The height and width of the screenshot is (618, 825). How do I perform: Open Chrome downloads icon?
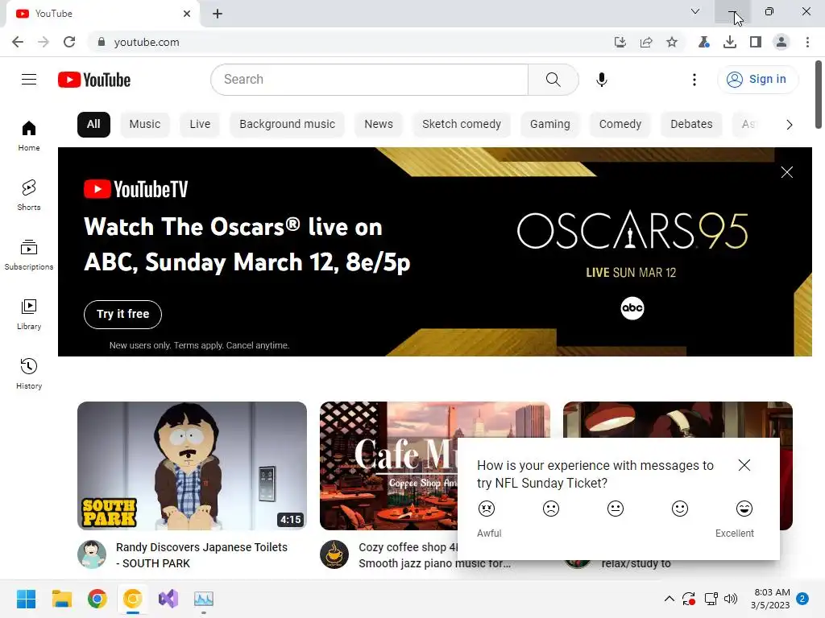pos(730,42)
